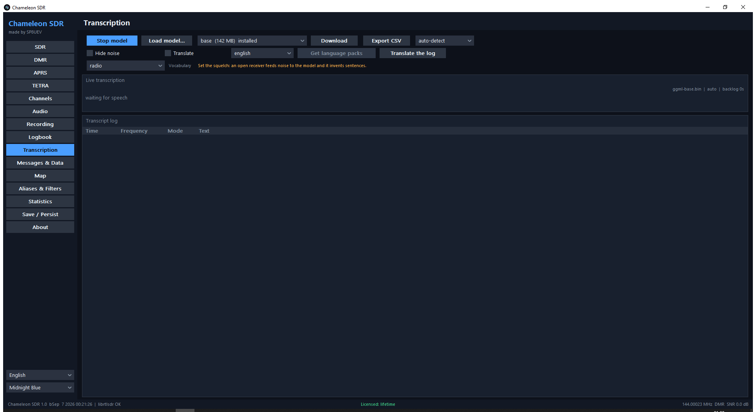Minimize the Chameleon SDR window
The height and width of the screenshot is (412, 756).
pos(708,7)
